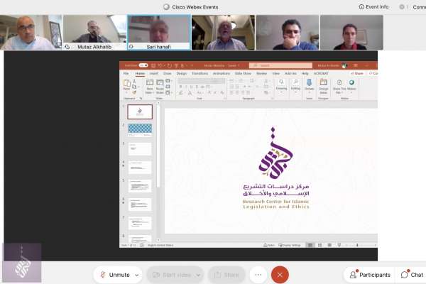
Task: Open video options arrow beside Start video
Action: point(199,275)
